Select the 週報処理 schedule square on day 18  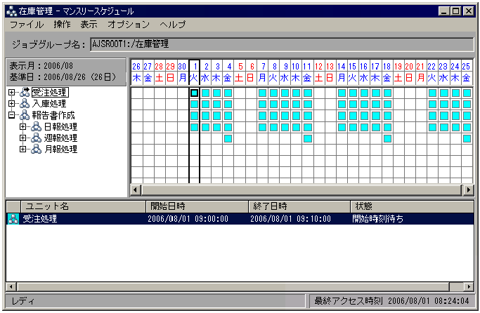point(387,138)
